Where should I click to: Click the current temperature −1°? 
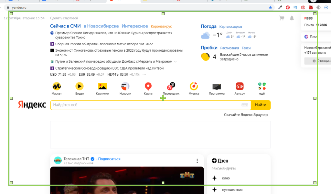[x=218, y=35]
